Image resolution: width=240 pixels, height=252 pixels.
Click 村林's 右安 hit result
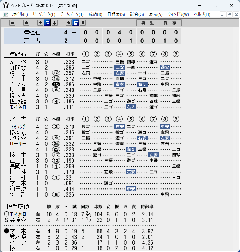131,172
